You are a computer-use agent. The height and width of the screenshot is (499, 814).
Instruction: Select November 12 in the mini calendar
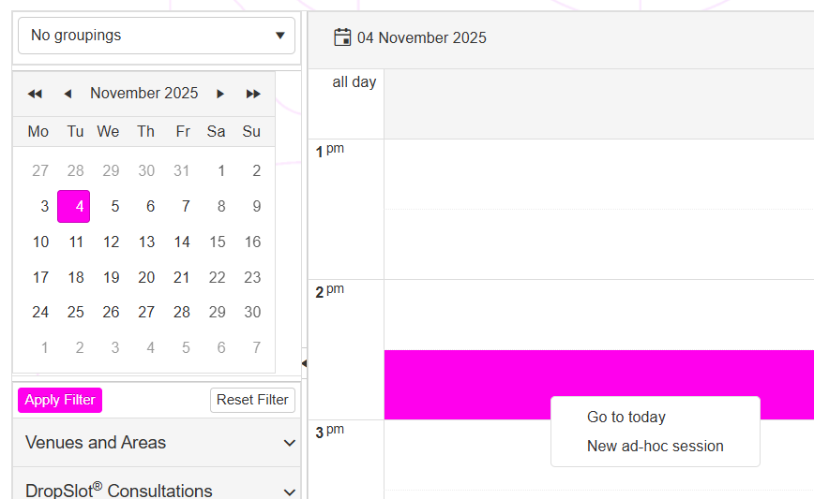(112, 242)
